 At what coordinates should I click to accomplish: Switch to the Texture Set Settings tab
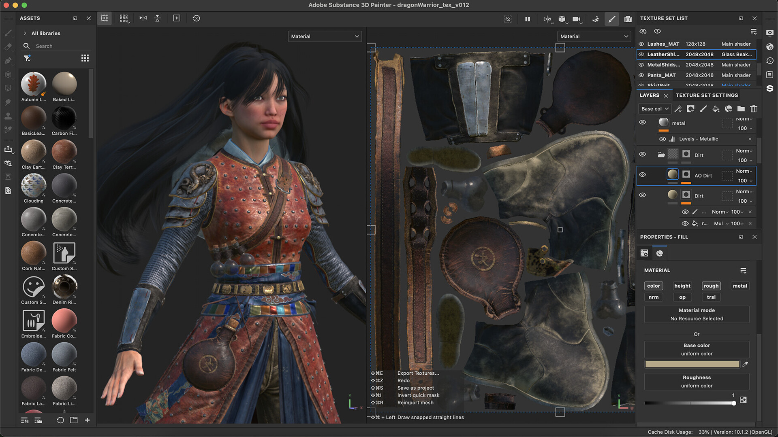point(706,95)
